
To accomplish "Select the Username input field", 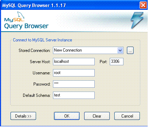I will pos(74,73).
